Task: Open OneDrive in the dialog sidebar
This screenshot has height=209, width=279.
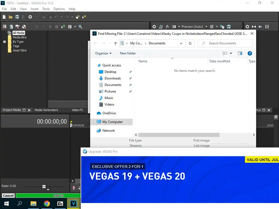Action: pos(109,113)
